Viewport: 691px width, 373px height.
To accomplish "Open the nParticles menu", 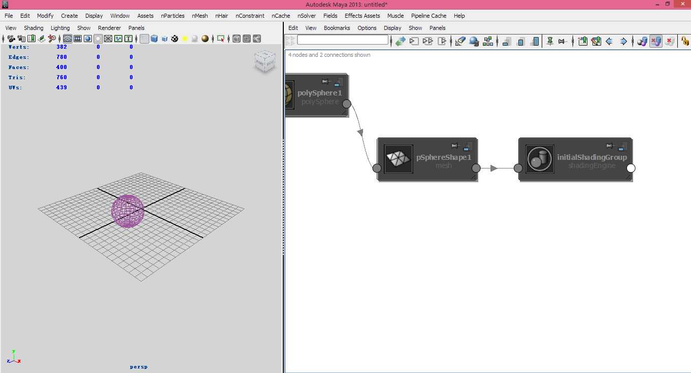I will click(173, 16).
